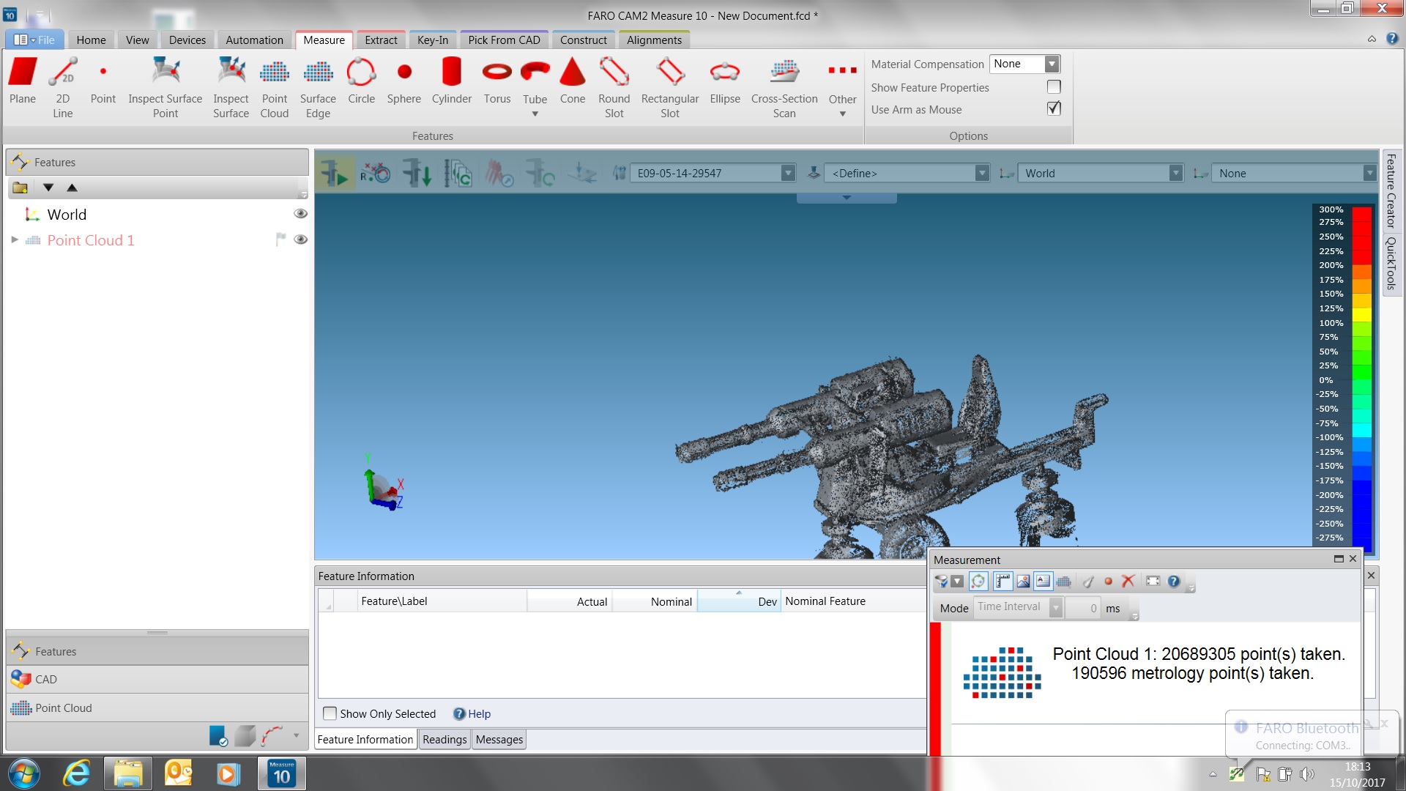Open the <Define> probe dropdown
This screenshot has height=791, width=1406.
[982, 174]
